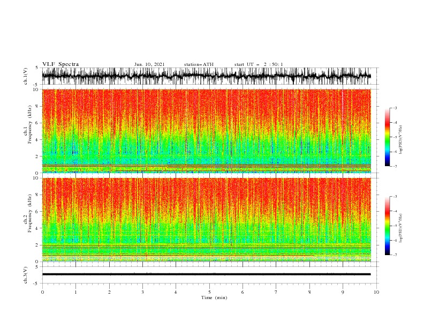Click the upper 'log(PSD)(V²/Hz)' colorbar label
Screen dimensions: 424x328
point(401,140)
